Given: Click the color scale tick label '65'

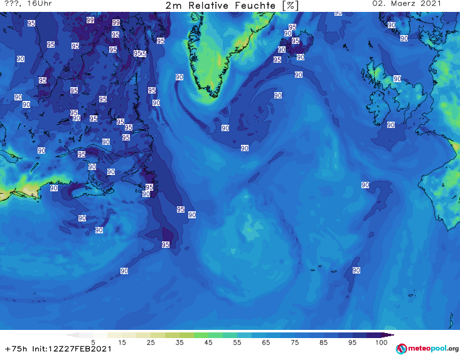Looking at the screenshot, I should pyautogui.click(x=266, y=342).
